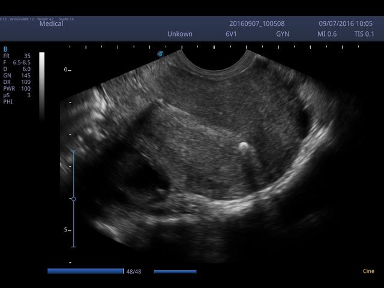Click the Medical title label
The width and height of the screenshot is (384, 288).
pyautogui.click(x=51, y=24)
